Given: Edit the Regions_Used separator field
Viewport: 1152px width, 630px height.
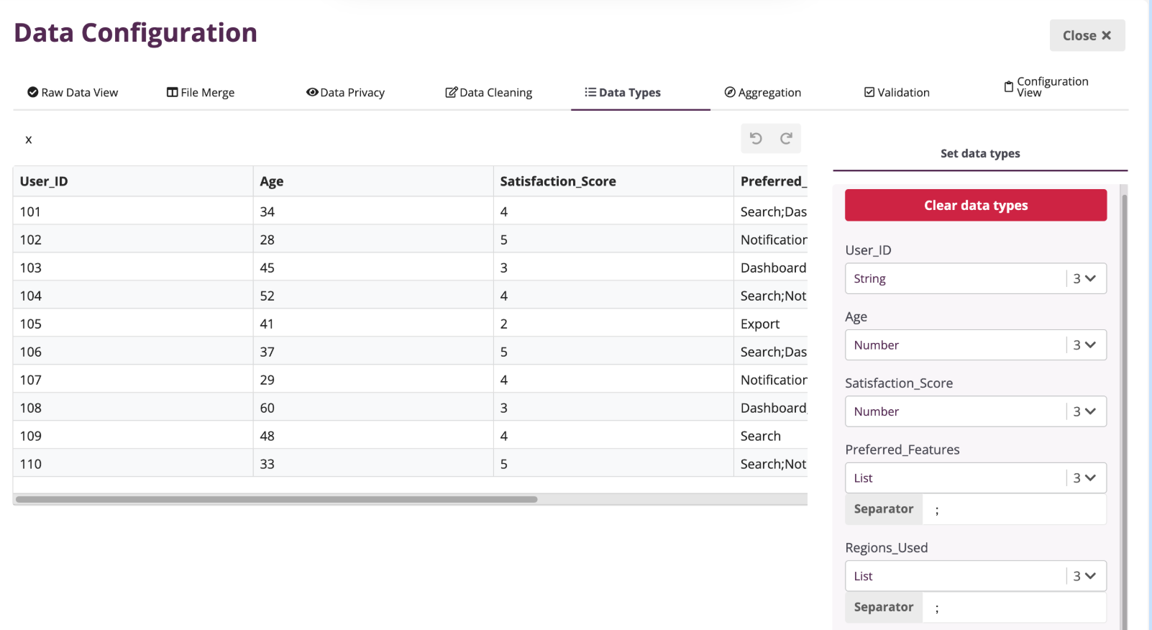Looking at the screenshot, I should point(1014,608).
